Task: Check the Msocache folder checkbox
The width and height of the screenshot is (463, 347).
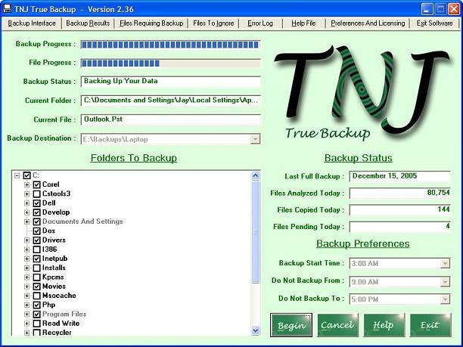Action: click(x=36, y=296)
